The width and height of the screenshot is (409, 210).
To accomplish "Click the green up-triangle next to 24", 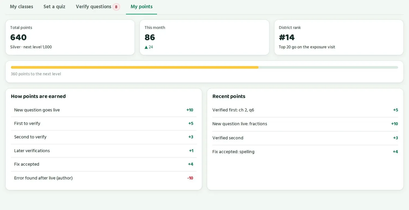I will pos(146,47).
